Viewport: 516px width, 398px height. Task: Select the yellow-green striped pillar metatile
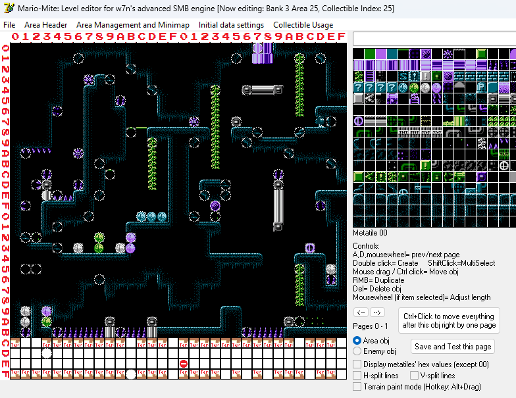[x=459, y=121]
